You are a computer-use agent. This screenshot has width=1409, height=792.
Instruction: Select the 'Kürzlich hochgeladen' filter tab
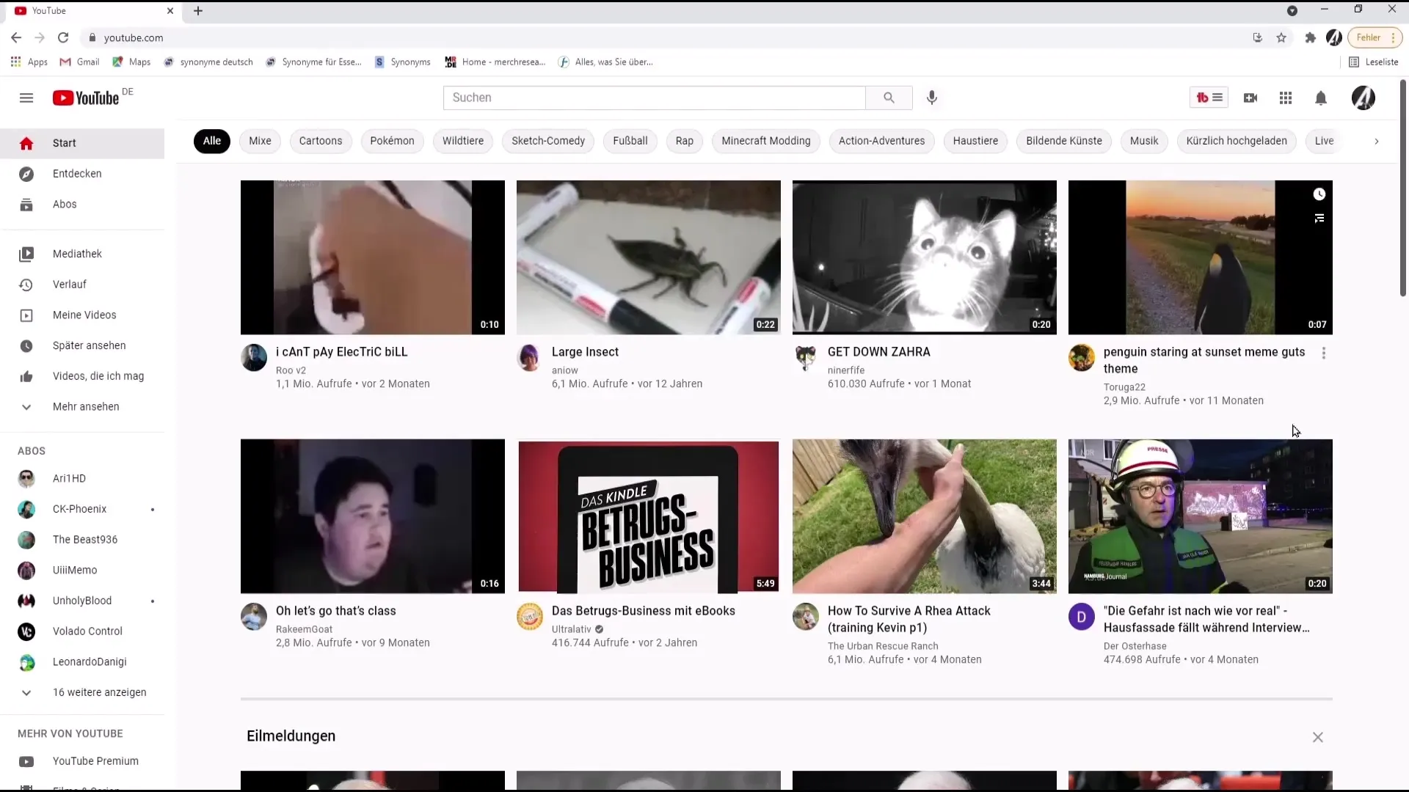click(x=1237, y=140)
